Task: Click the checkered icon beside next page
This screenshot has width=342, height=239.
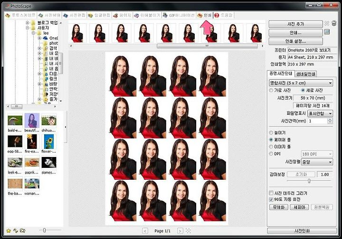Action: [x=188, y=231]
